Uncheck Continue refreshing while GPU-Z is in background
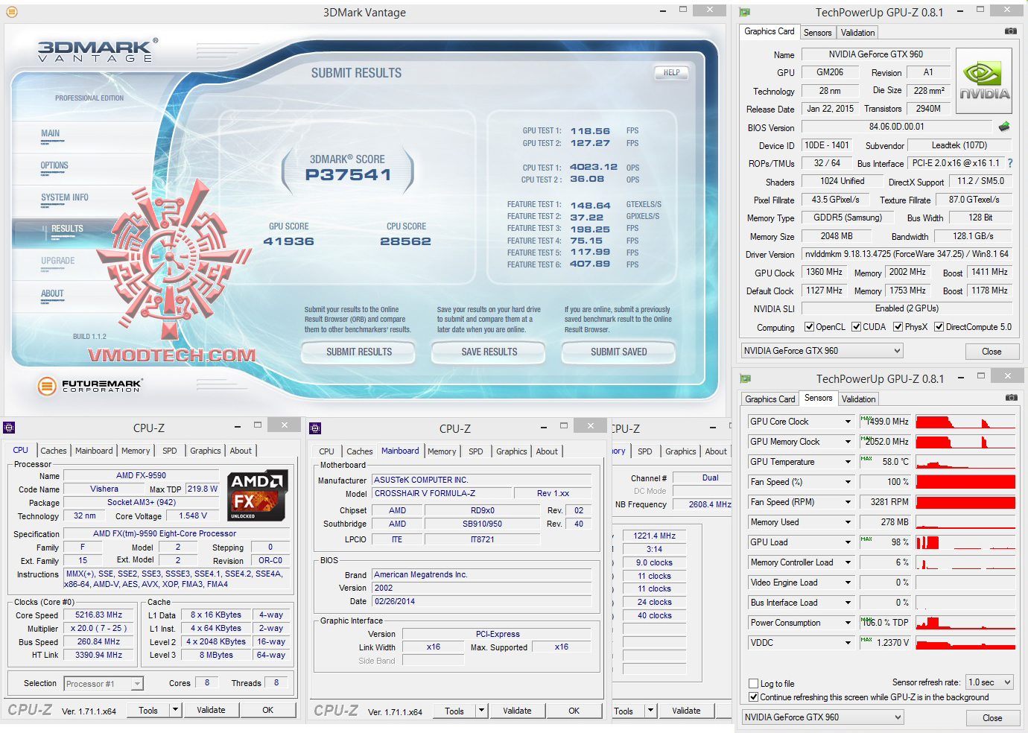1028x733 pixels. tap(754, 697)
